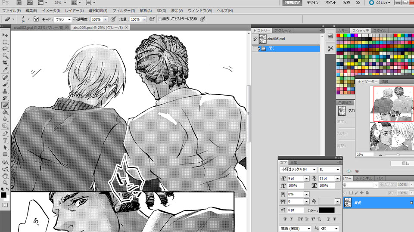
Task: Open the イメージ(I) menu
Action: (x=51, y=11)
